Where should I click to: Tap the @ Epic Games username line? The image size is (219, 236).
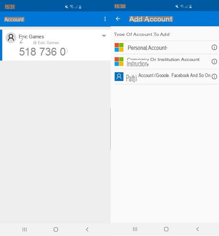(46, 43)
